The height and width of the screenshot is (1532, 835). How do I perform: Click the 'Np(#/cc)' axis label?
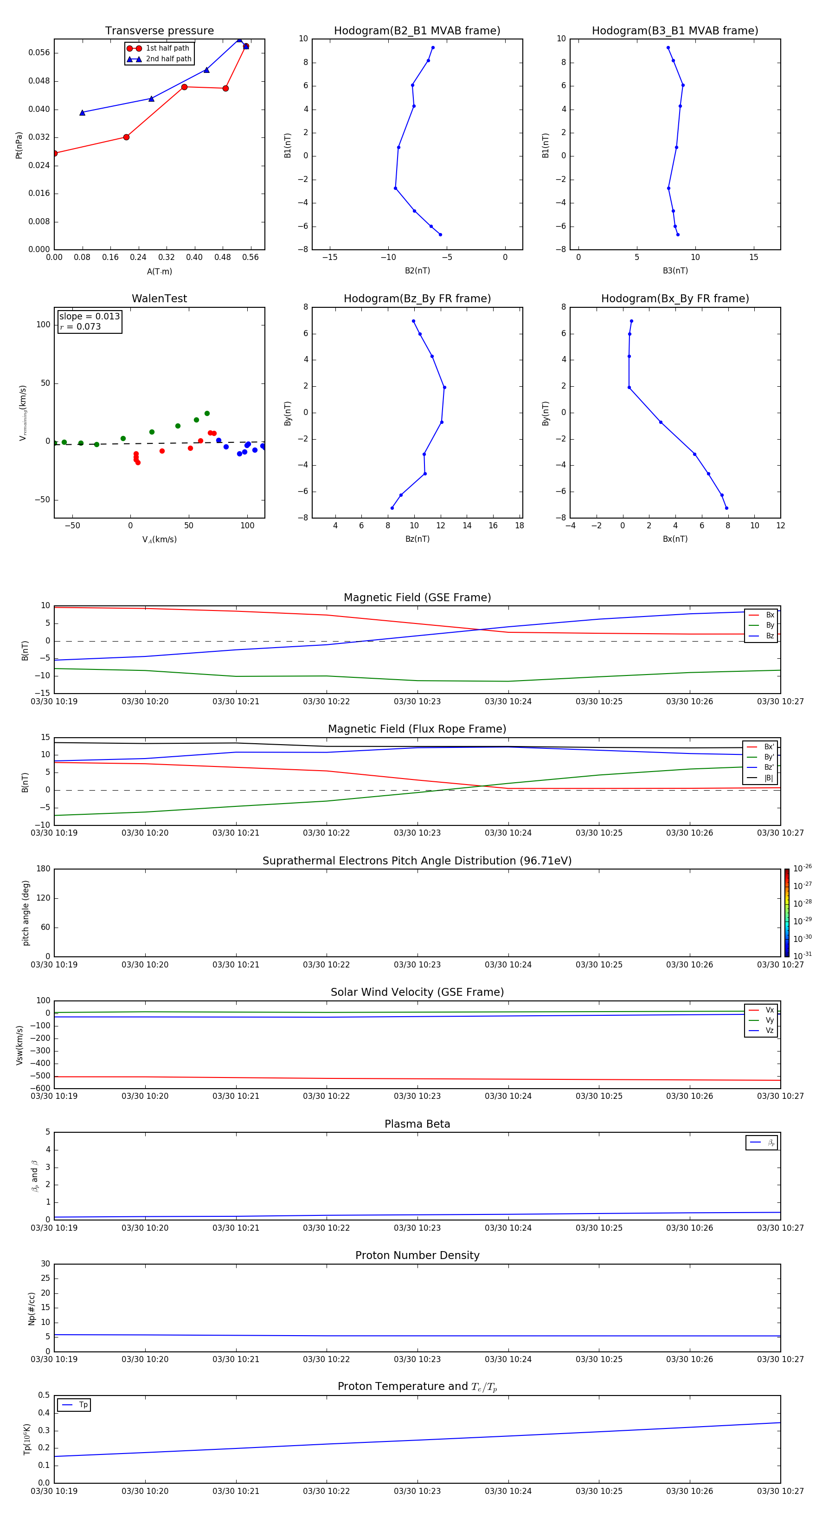pos(32,1308)
